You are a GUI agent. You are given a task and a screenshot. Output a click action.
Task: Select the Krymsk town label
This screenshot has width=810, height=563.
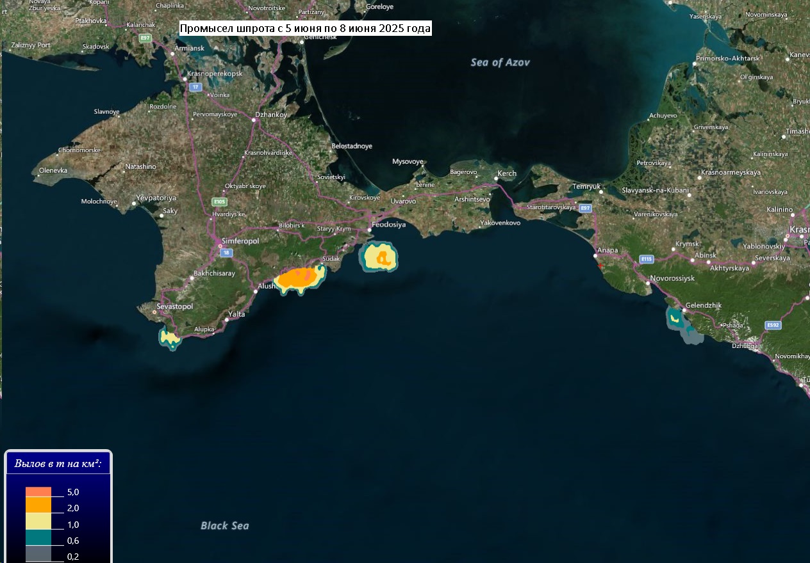(x=688, y=244)
